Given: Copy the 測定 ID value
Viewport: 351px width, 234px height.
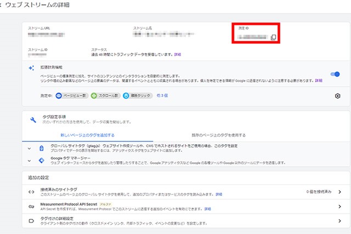Looking at the screenshot, I should click(273, 37).
